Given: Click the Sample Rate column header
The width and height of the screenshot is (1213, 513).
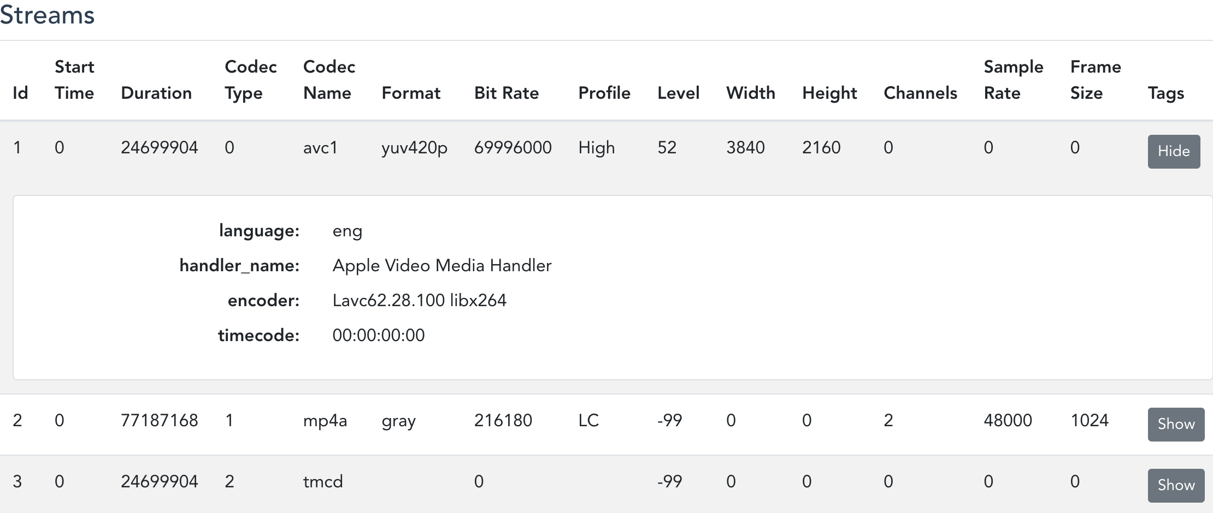Looking at the screenshot, I should click(x=1014, y=80).
